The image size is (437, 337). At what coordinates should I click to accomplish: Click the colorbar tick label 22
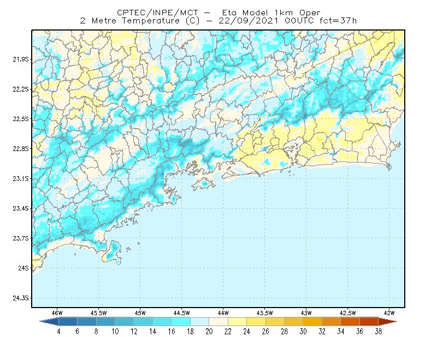pyautogui.click(x=228, y=332)
